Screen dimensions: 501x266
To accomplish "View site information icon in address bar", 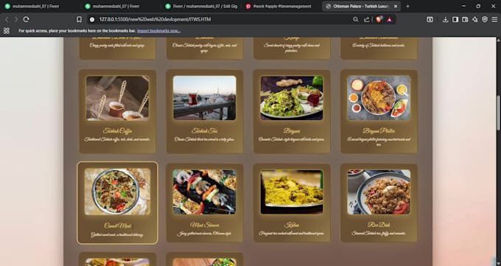I will pos(92,19).
